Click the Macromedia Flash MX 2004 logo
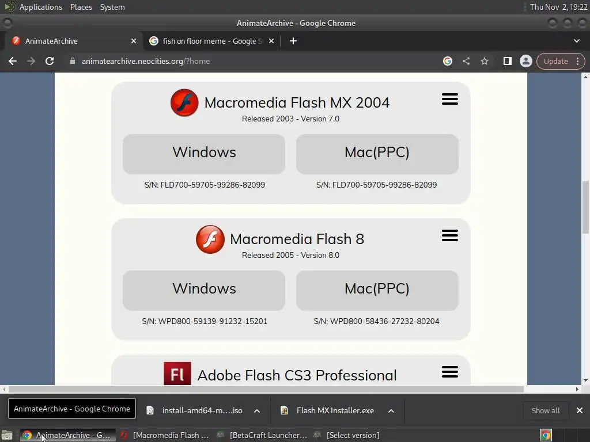Screen dimensions: 590x442 coord(184,102)
